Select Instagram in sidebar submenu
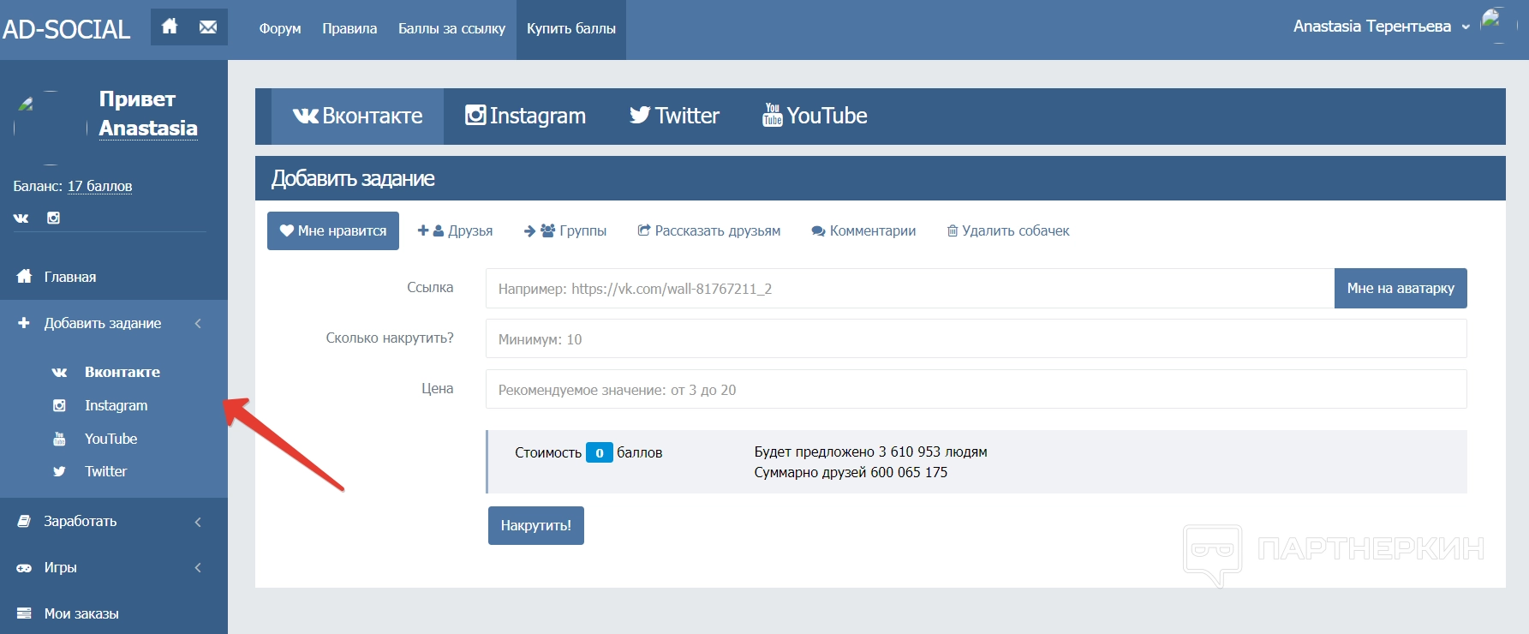The width and height of the screenshot is (1529, 634). [116, 405]
